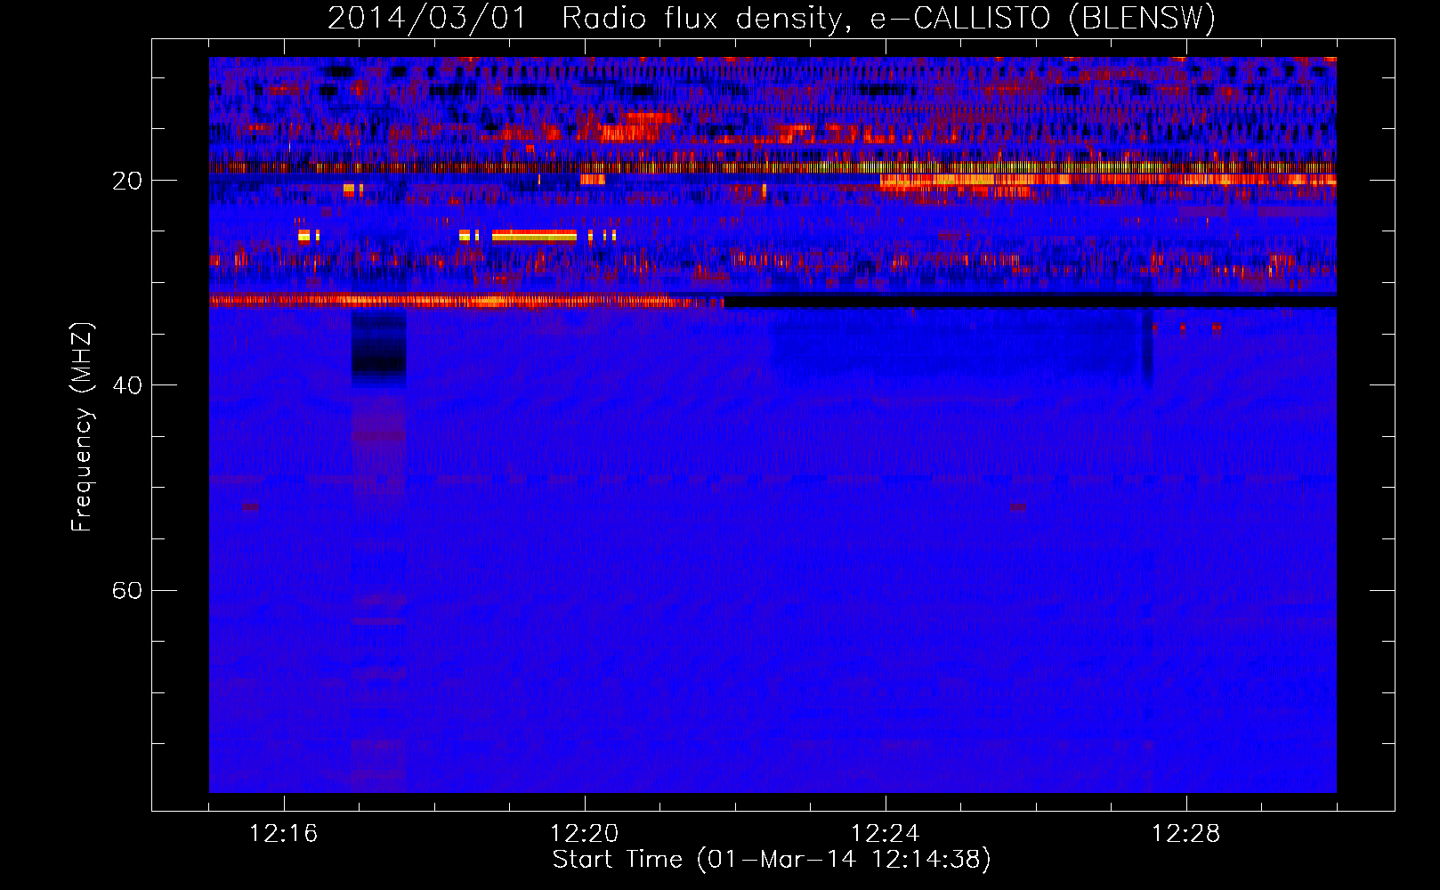Image resolution: width=1440 pixels, height=890 pixels.
Task: Click the 20 frequency tick label
Action: tap(127, 181)
